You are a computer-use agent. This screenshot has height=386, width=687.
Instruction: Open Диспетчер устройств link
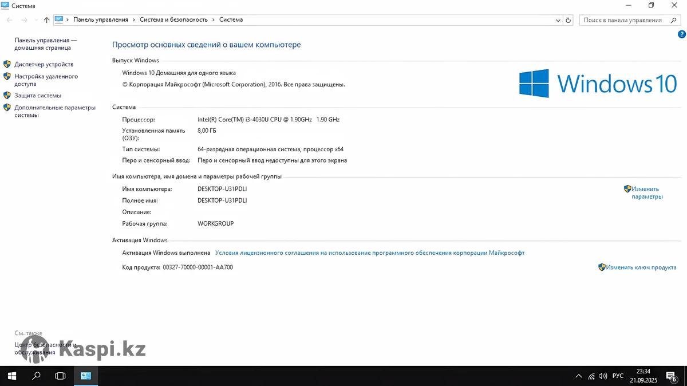tap(44, 65)
